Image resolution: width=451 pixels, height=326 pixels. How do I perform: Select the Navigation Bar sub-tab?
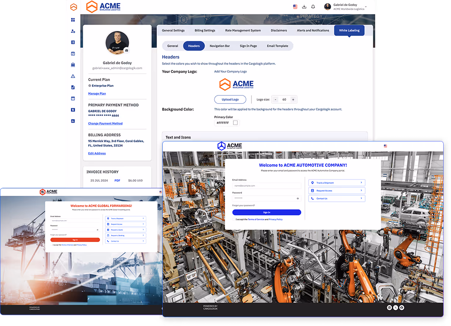[x=220, y=46]
